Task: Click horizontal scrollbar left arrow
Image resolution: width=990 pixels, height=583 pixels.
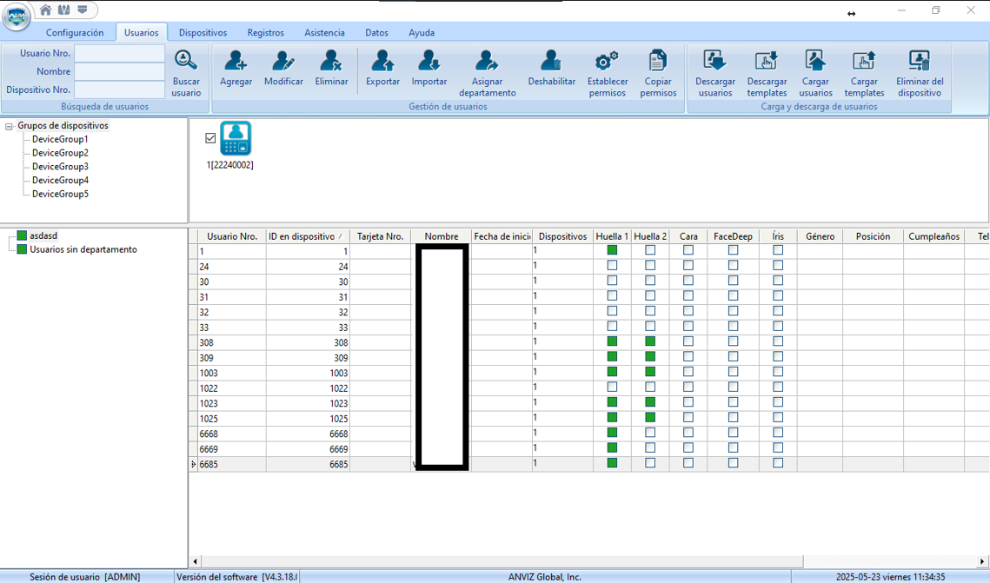Action: pos(195,561)
